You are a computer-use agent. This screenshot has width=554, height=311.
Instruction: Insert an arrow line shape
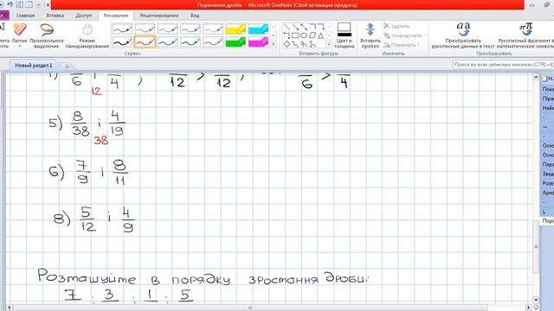tap(295, 27)
